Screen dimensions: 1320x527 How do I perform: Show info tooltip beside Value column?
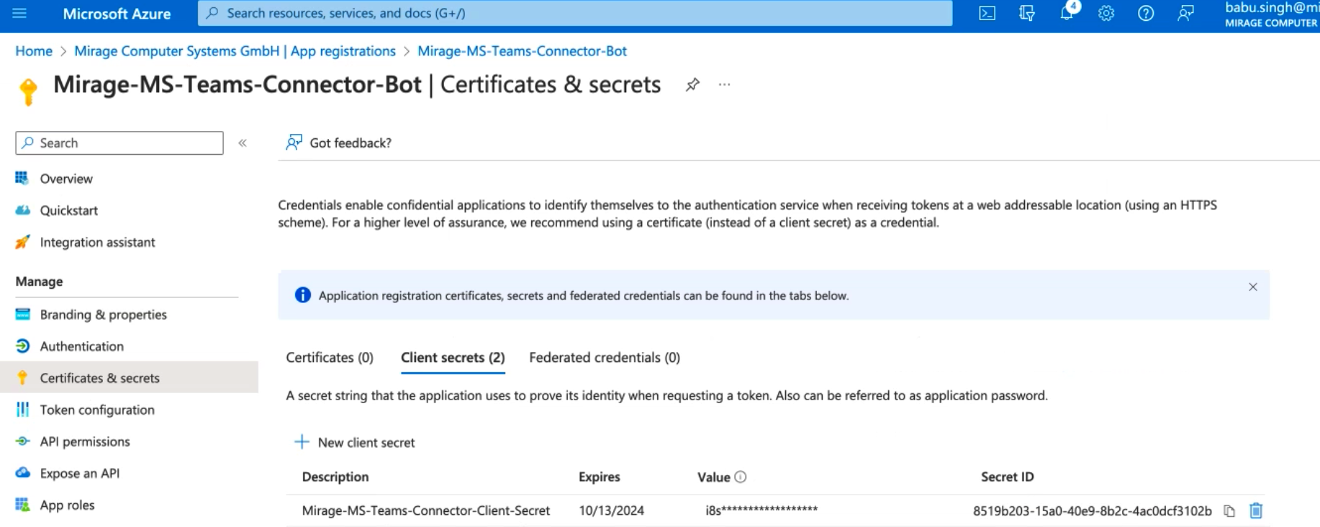(x=741, y=477)
